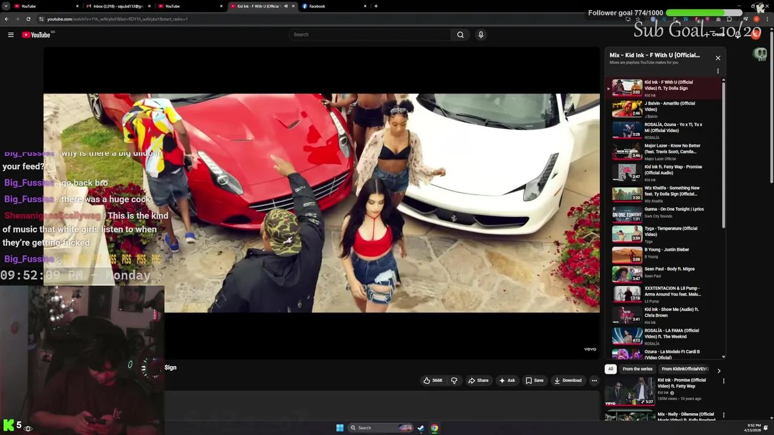
Task: Save the video to a playlist
Action: (535, 381)
